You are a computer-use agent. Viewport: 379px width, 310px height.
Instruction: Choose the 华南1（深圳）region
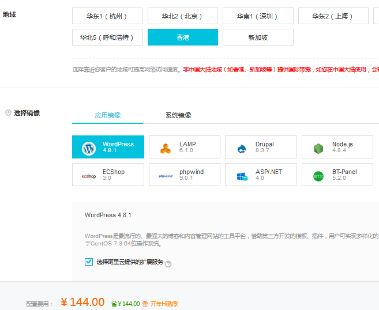[258, 16]
